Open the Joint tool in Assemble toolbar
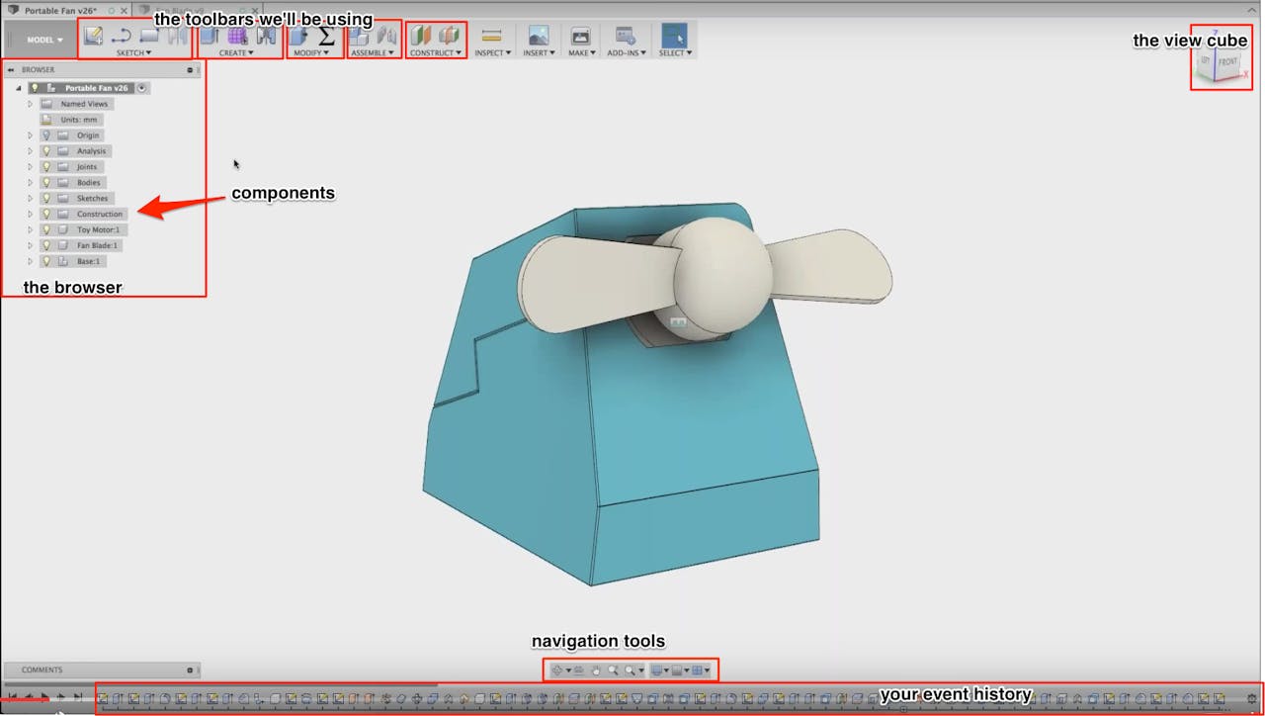Image resolution: width=1265 pixels, height=716 pixels. pyautogui.click(x=359, y=38)
